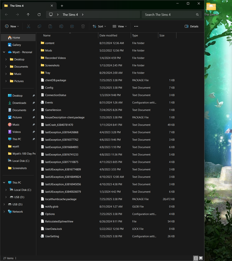Select the GameVersion text document
Viewport: 232px width, 261px height.
point(53,110)
